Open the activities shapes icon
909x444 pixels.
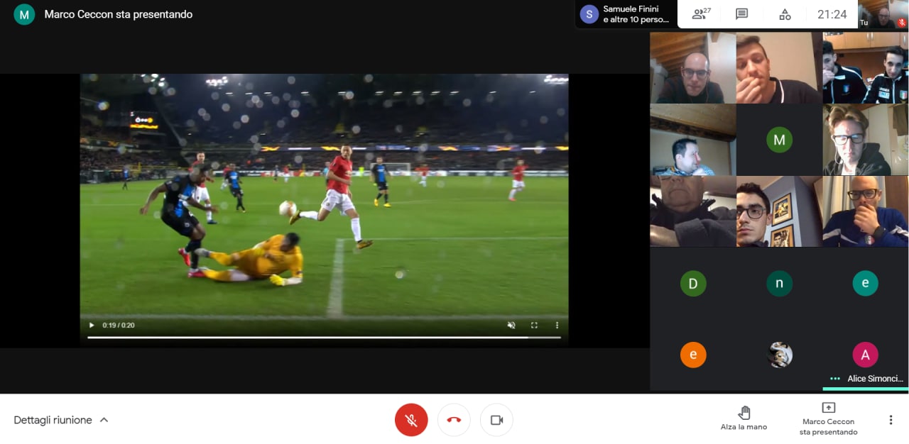785,14
